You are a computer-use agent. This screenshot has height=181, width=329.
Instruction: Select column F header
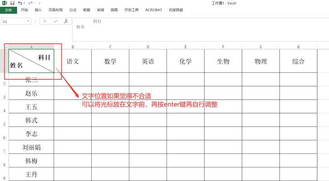(223, 47)
